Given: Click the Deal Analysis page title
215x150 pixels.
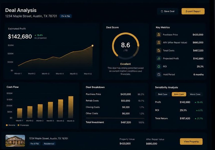Looking at the screenshot, I should pos(21,10).
